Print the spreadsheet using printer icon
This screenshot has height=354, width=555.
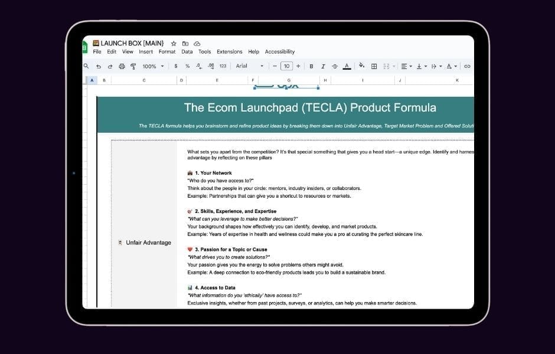tap(122, 67)
